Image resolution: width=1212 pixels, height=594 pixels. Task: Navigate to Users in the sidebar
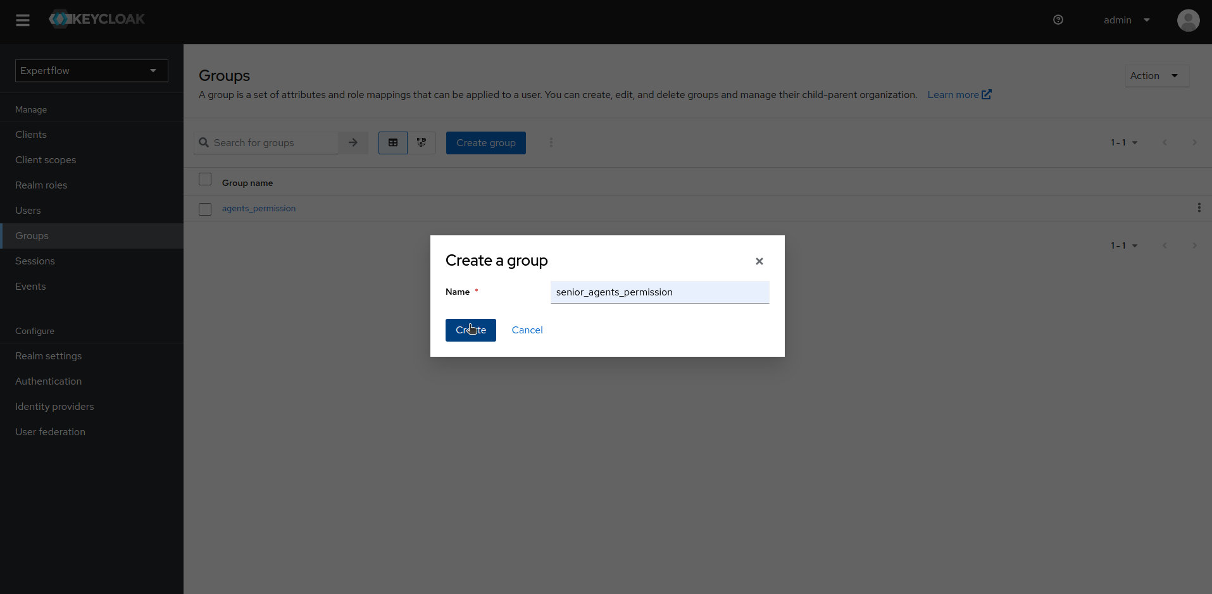(x=28, y=210)
